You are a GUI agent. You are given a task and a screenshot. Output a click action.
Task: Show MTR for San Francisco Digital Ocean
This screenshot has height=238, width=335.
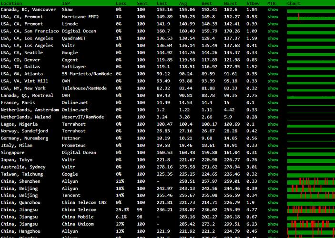tap(273, 31)
